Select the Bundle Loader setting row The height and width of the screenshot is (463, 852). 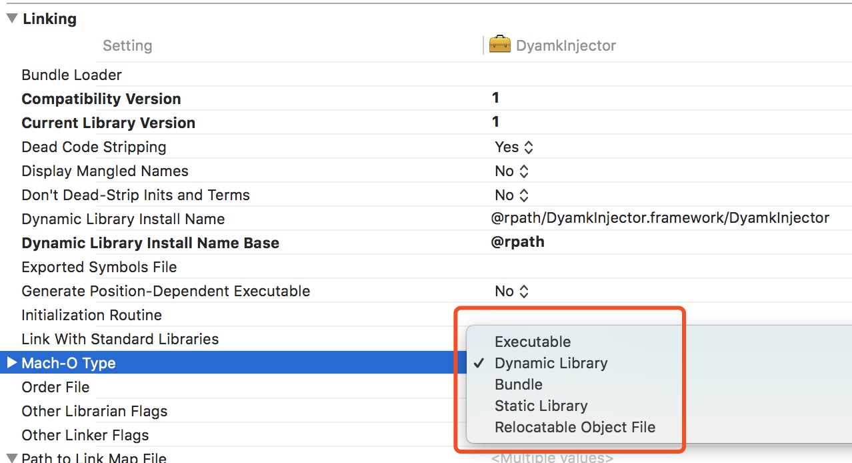[x=72, y=75]
